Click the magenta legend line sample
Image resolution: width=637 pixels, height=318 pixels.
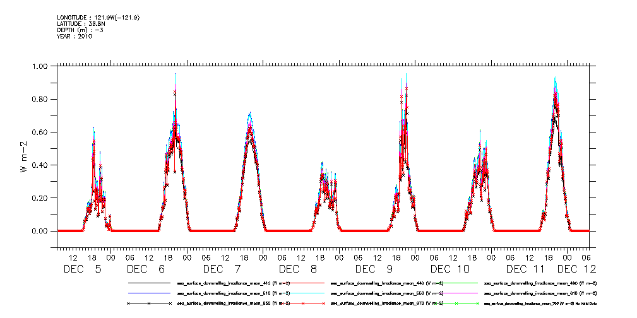pos(456,293)
